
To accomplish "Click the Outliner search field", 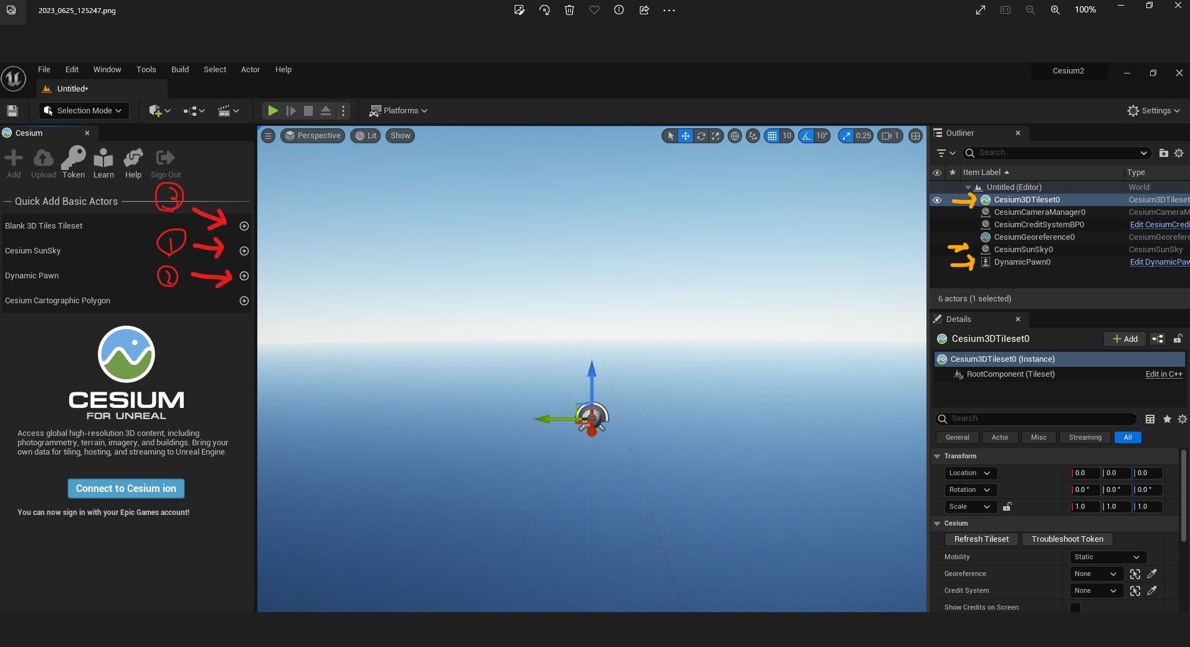I will [x=1057, y=153].
